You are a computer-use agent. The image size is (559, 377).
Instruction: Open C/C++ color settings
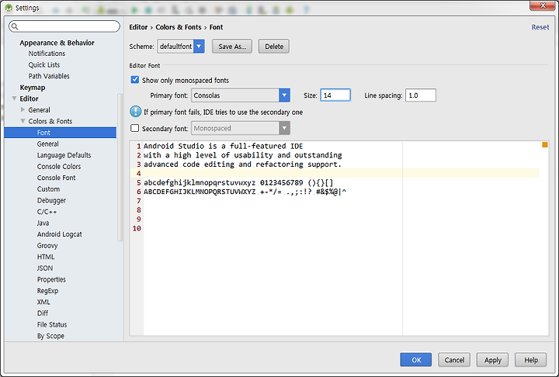47,212
